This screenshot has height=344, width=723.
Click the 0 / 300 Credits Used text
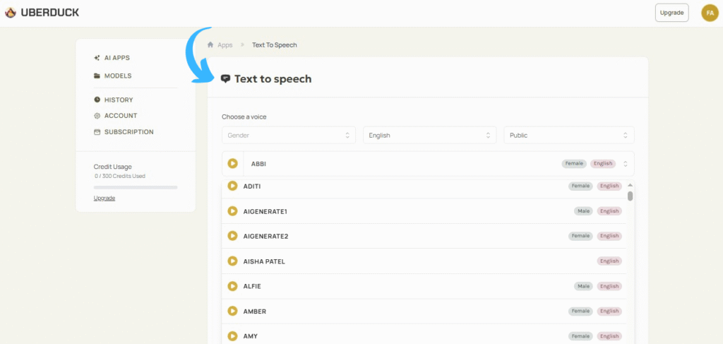click(120, 176)
